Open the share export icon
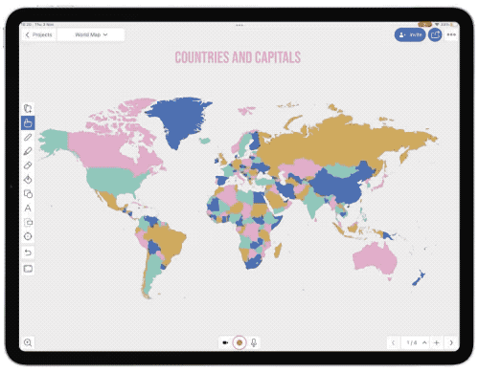 pyautogui.click(x=435, y=34)
